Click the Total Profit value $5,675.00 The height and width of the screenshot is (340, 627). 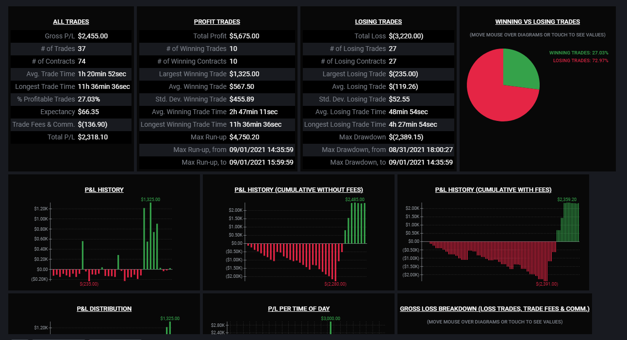tap(244, 36)
